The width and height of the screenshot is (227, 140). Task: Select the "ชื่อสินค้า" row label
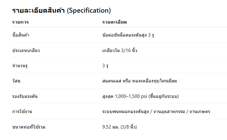tap(21, 35)
